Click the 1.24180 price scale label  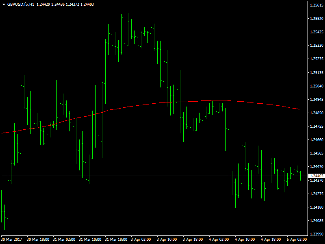(317, 207)
